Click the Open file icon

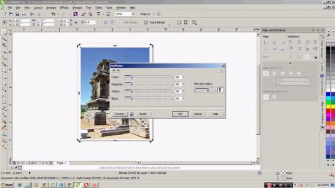click(x=11, y=14)
